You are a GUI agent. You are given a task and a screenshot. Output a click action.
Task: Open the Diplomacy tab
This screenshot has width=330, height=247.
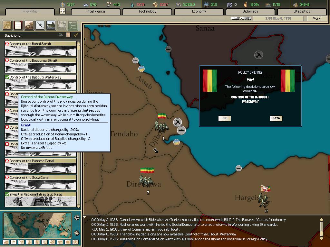point(250,11)
